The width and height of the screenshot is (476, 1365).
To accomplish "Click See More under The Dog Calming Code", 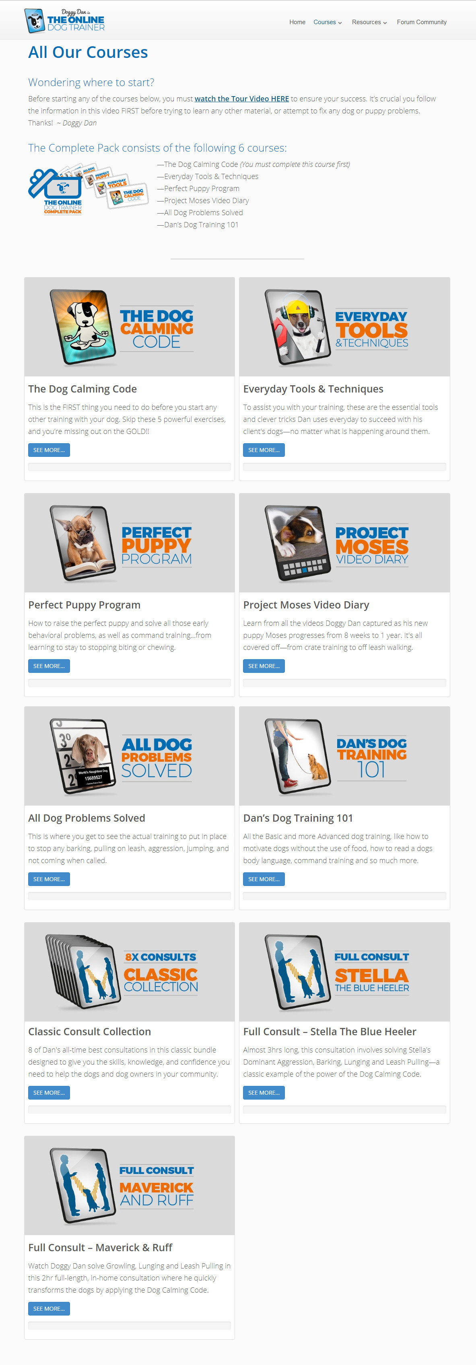I will pos(49,450).
